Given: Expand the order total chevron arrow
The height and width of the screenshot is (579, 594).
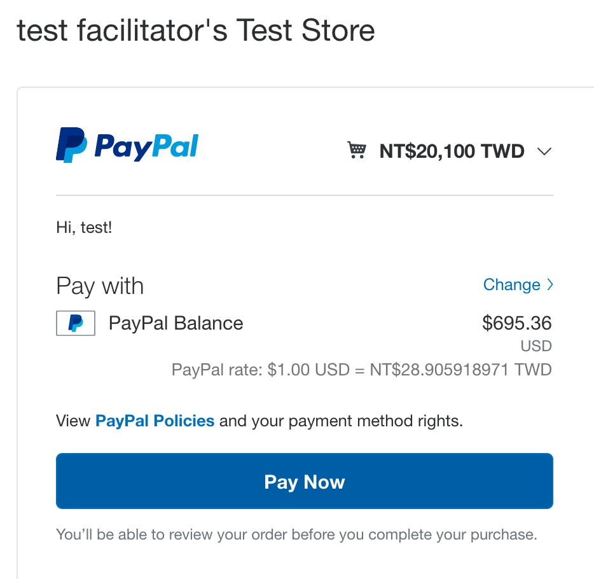Looking at the screenshot, I should click(x=544, y=151).
